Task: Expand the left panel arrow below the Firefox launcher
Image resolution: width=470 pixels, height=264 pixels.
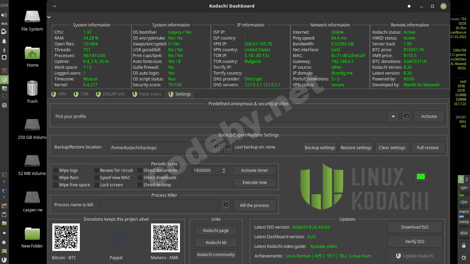Action: pyautogui.click(x=4, y=197)
